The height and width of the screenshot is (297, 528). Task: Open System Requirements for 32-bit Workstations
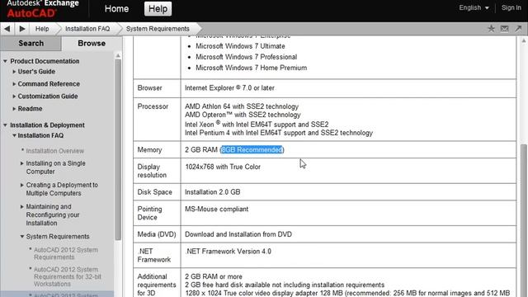pos(68,276)
